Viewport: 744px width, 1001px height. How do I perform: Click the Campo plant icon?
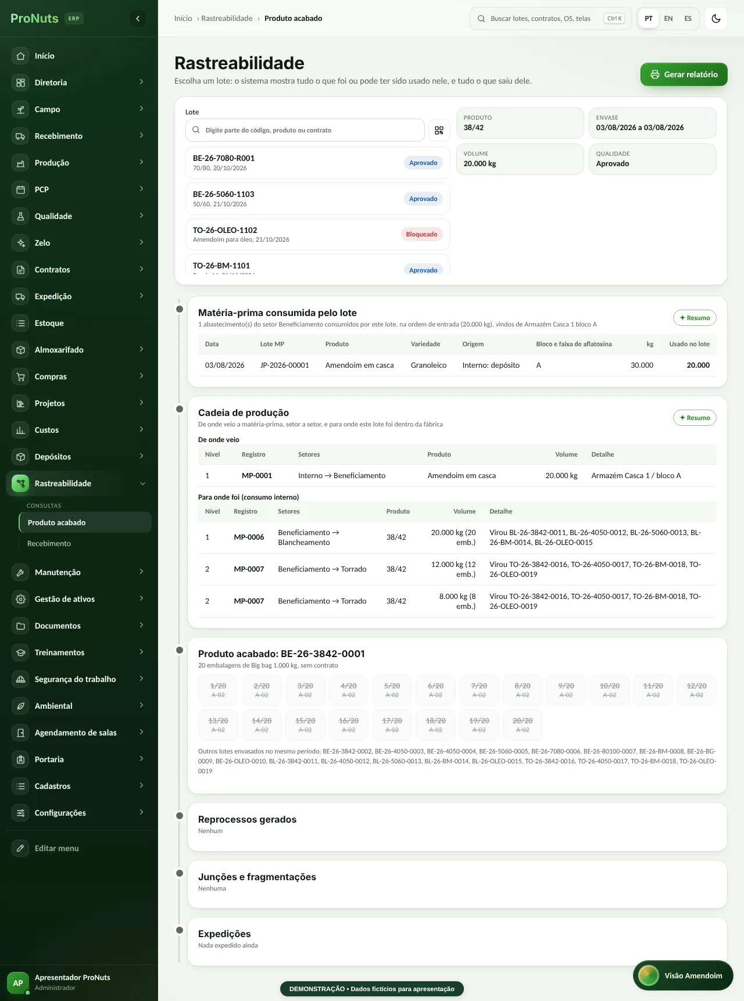tap(20, 109)
